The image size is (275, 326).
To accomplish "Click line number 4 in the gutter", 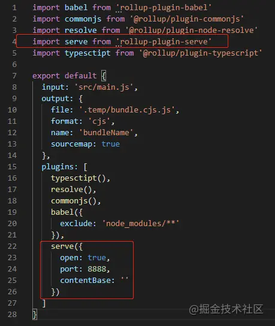I will [x=14, y=42].
